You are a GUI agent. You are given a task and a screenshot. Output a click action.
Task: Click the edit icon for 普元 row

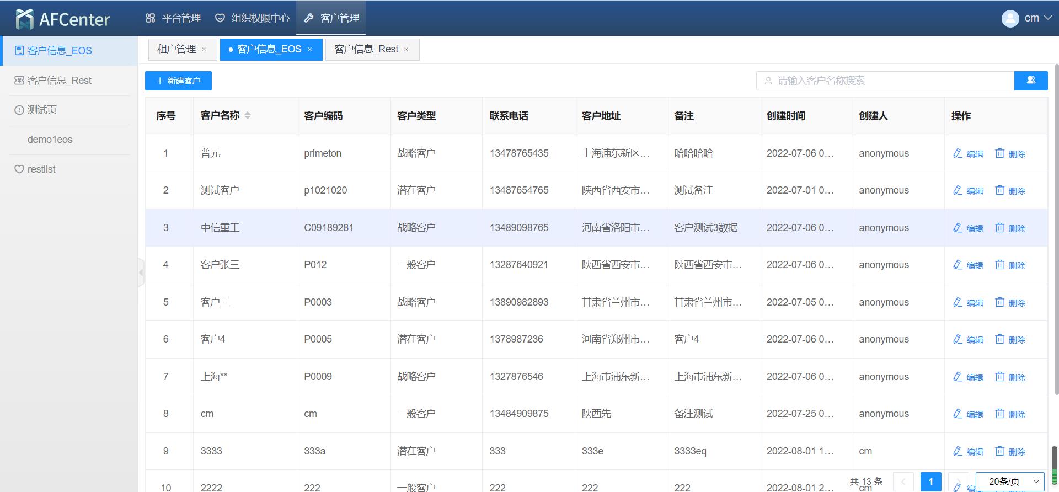pos(958,153)
